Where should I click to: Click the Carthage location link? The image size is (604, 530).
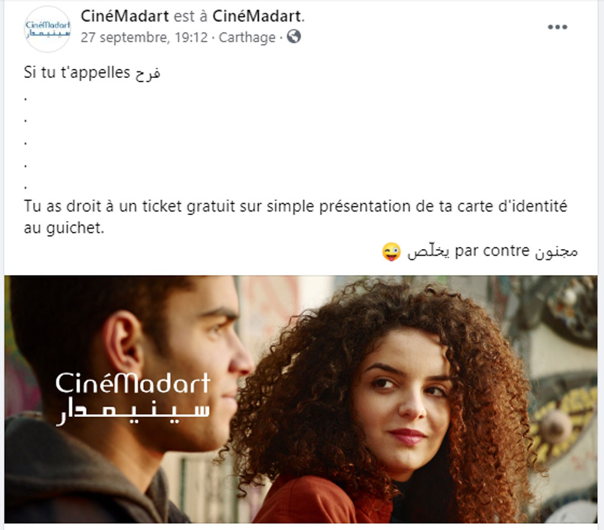[247, 37]
